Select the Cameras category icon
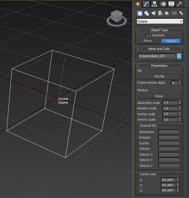Viewport: 189px width, 198px height. coord(160,13)
